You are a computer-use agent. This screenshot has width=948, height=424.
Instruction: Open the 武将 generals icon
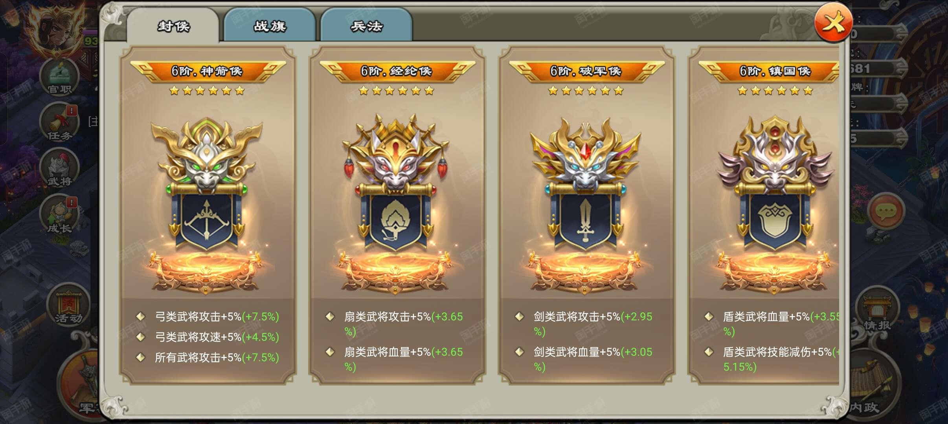[60, 168]
